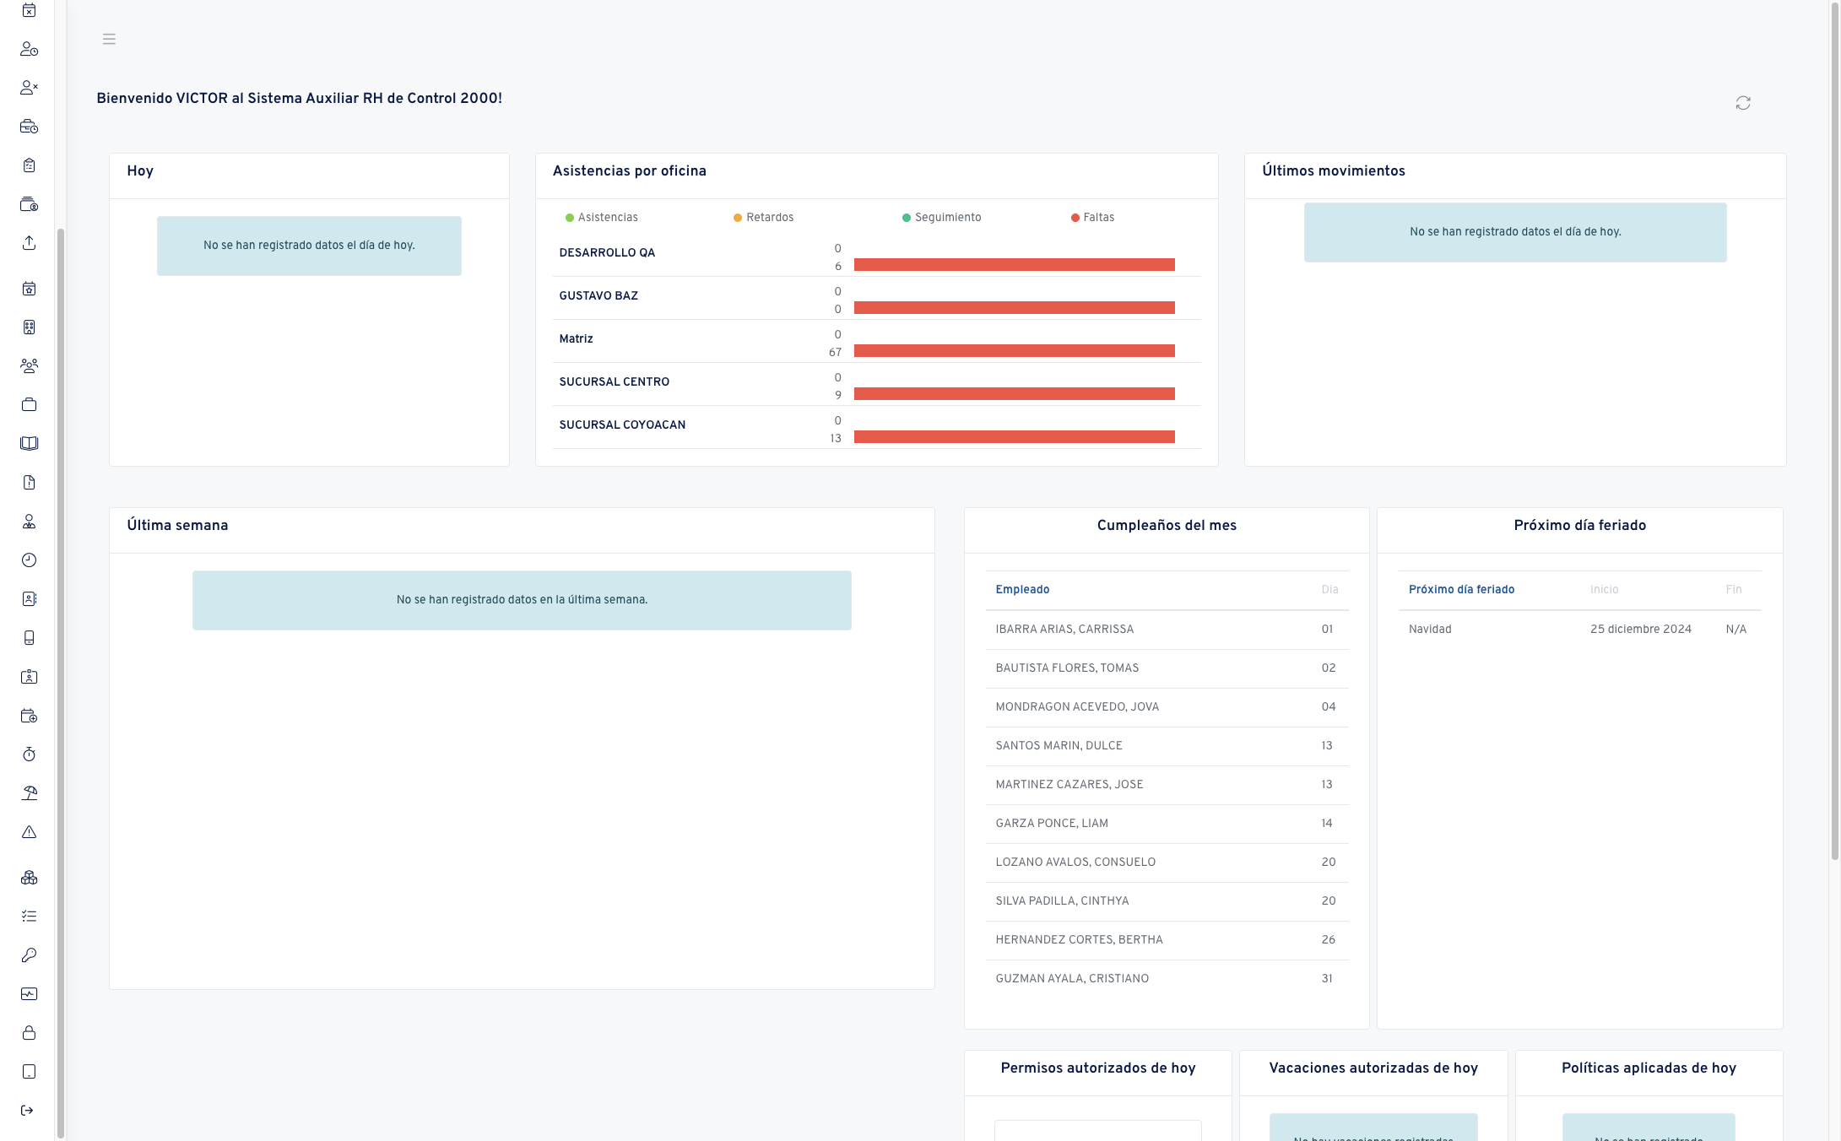Click the page vertical scrollbar
The height and width of the screenshot is (1141, 1841).
click(x=1834, y=430)
